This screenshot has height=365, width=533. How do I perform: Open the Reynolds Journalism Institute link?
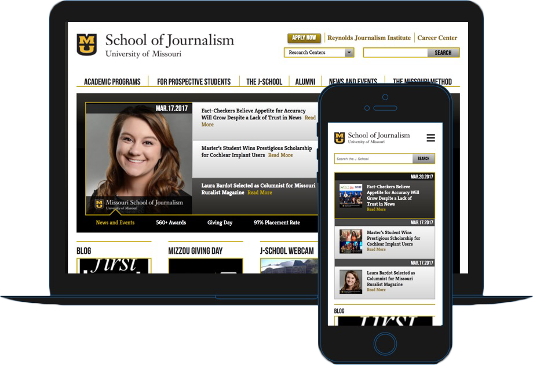(x=369, y=38)
